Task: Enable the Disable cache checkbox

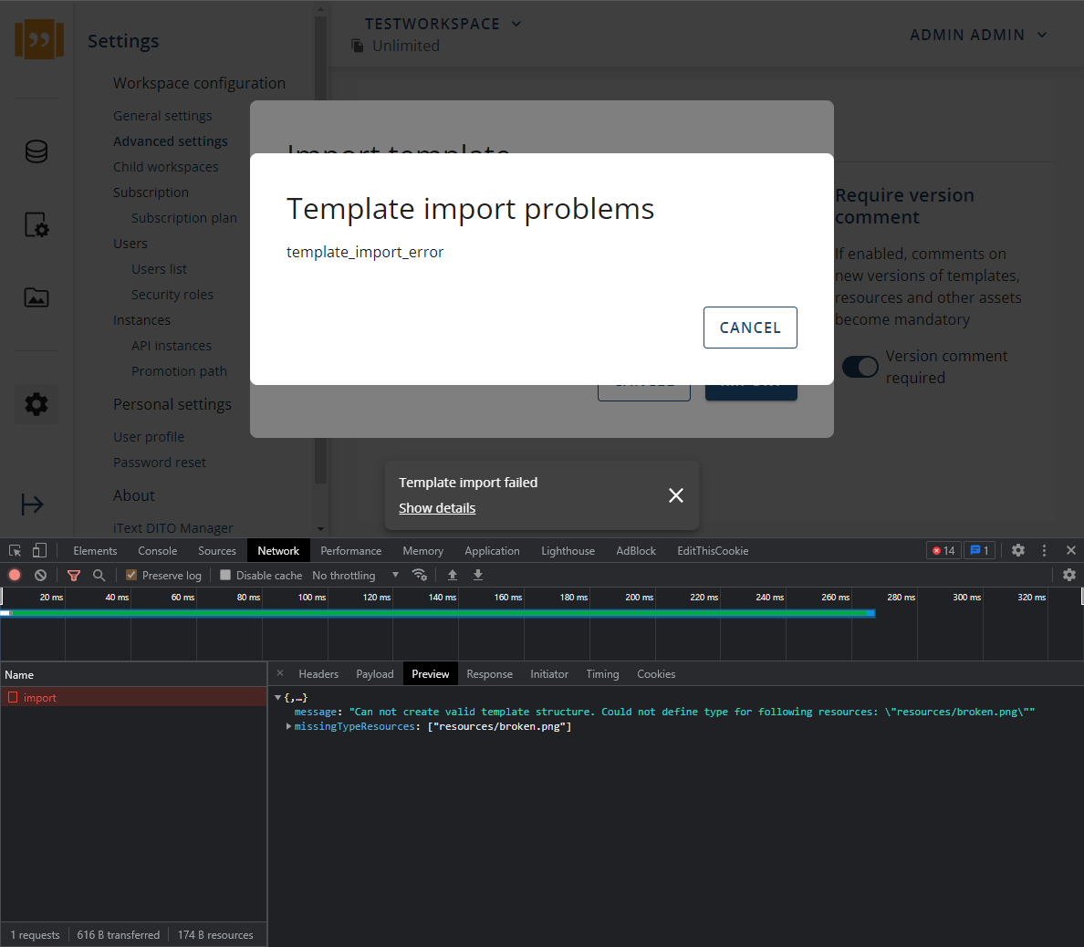Action: pos(225,575)
